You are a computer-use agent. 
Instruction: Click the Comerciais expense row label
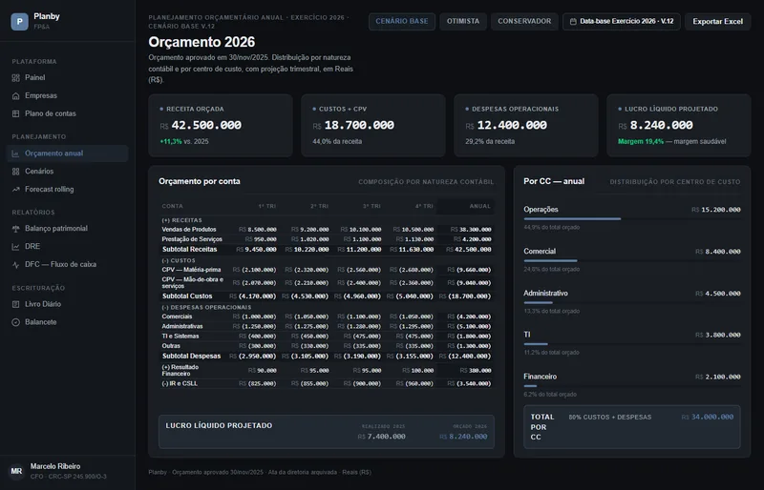[x=177, y=316]
